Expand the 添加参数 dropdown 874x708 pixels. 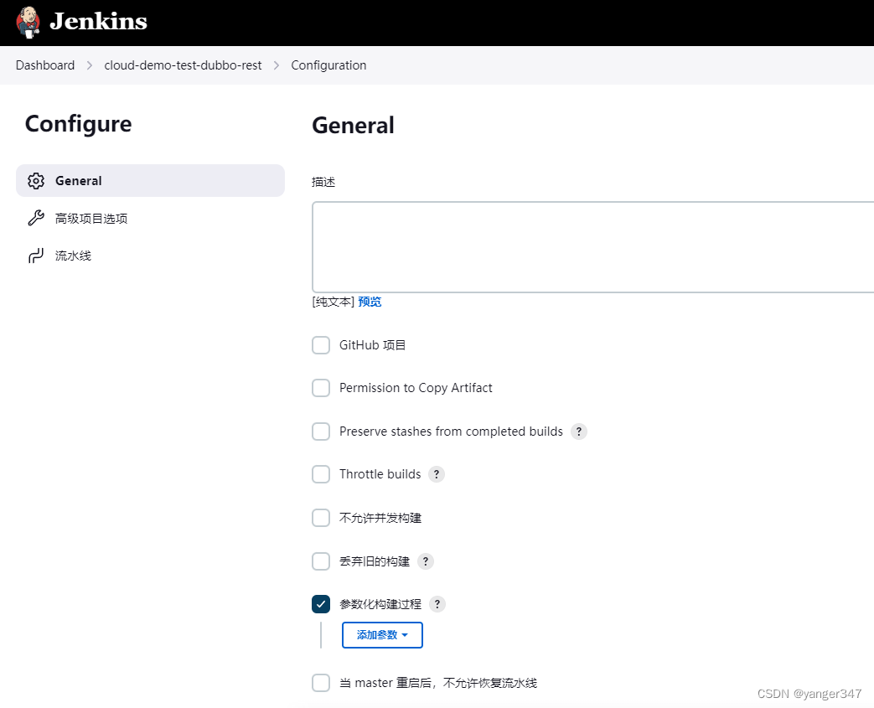pos(382,635)
